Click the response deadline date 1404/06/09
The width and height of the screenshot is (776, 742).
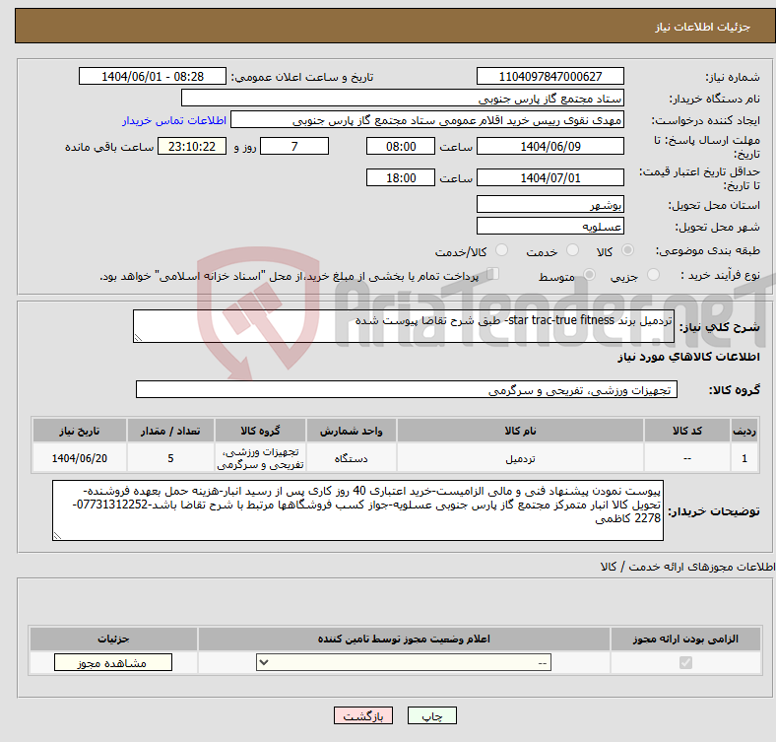point(550,146)
